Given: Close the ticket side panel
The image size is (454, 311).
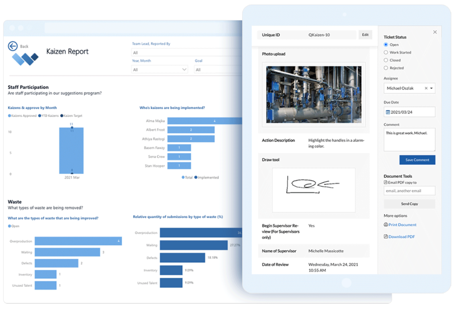Looking at the screenshot, I should point(435,32).
